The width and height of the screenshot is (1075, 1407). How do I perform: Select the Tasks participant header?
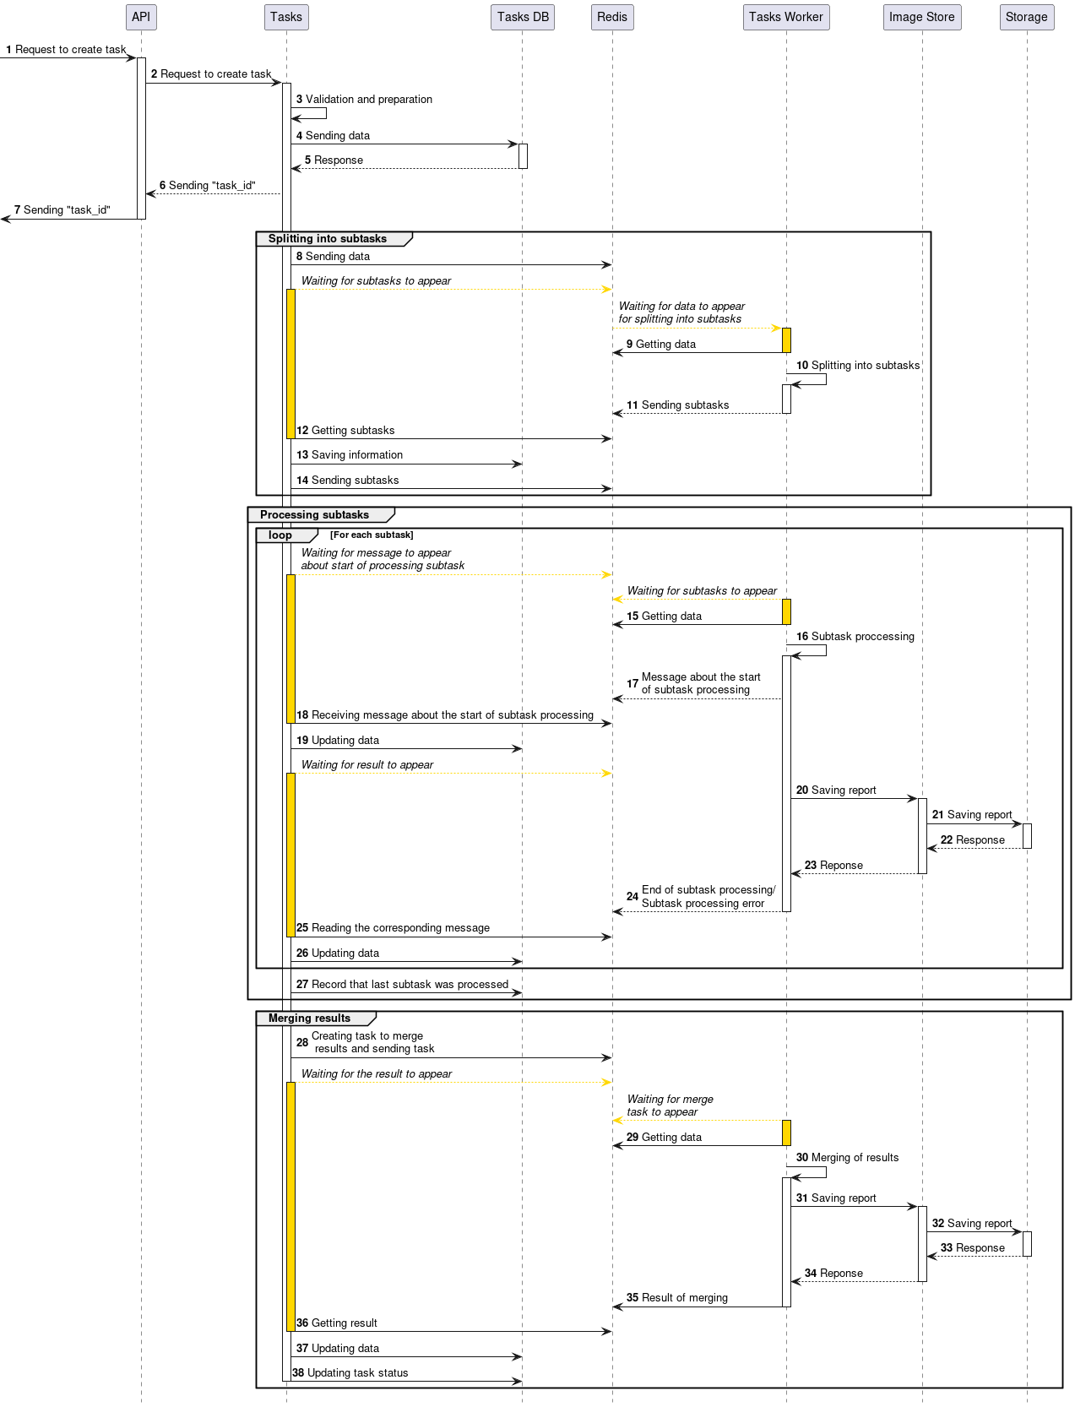pos(286,17)
